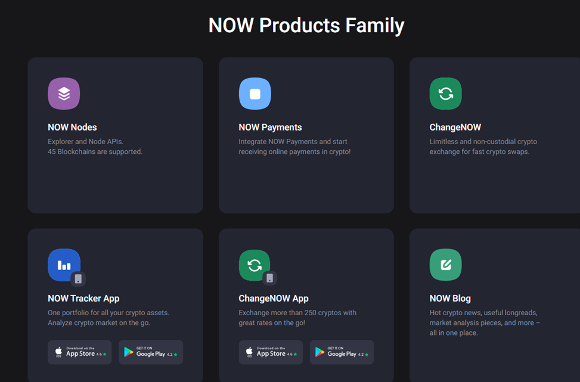The height and width of the screenshot is (382, 580).
Task: Open the ChangeNOW App title
Action: 274,299
